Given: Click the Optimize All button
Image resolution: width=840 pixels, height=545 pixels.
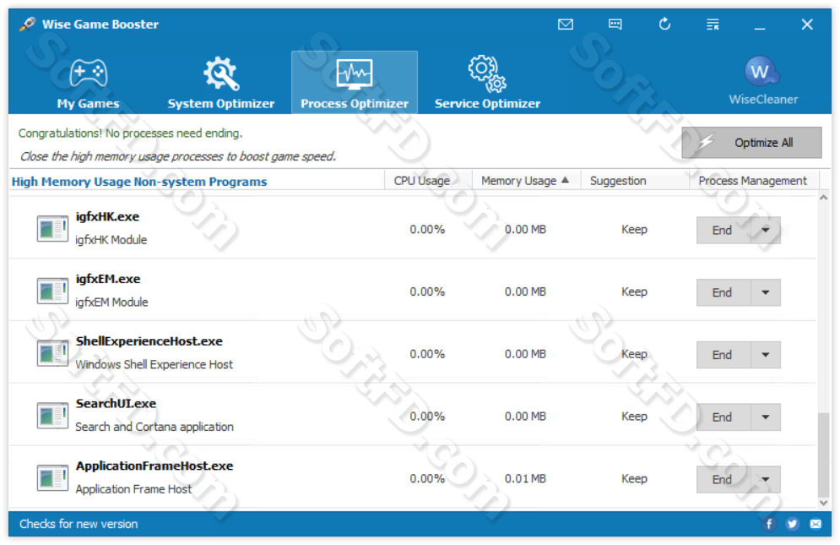Looking at the screenshot, I should tap(751, 143).
